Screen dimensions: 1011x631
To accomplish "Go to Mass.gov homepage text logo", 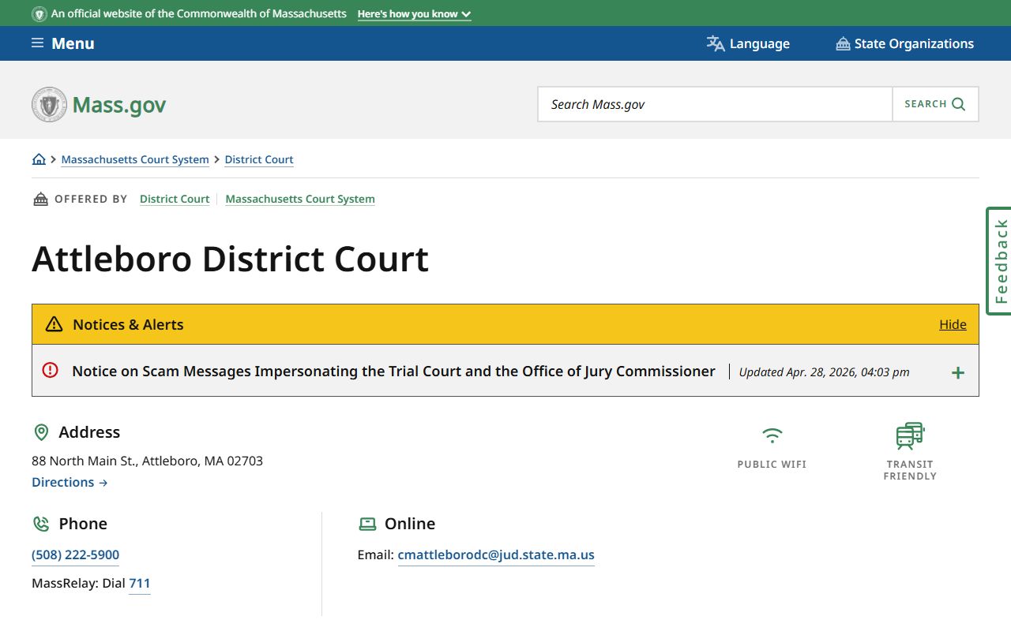I will pyautogui.click(x=119, y=105).
